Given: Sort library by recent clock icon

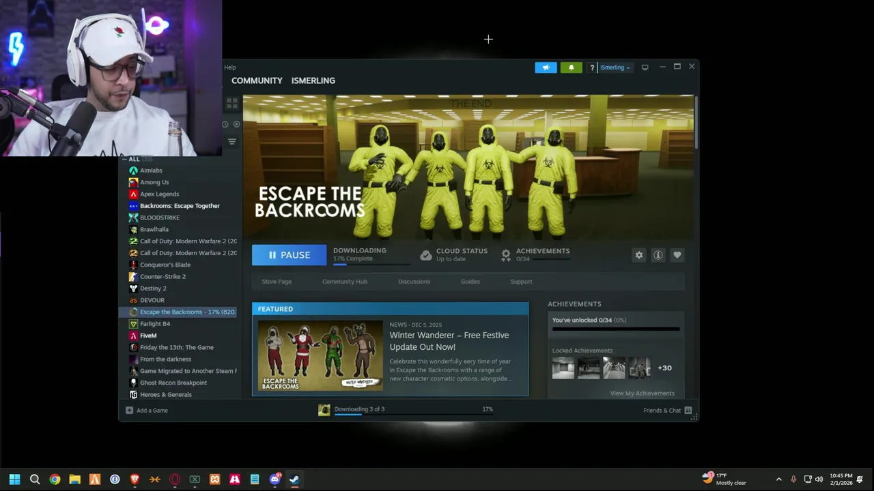Looking at the screenshot, I should point(225,124).
